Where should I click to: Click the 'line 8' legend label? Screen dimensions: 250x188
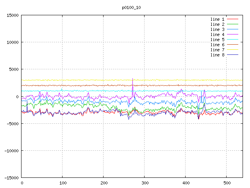point(218,55)
